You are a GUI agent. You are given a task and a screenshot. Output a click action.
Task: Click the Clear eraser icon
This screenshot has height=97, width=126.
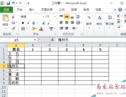point(118,26)
